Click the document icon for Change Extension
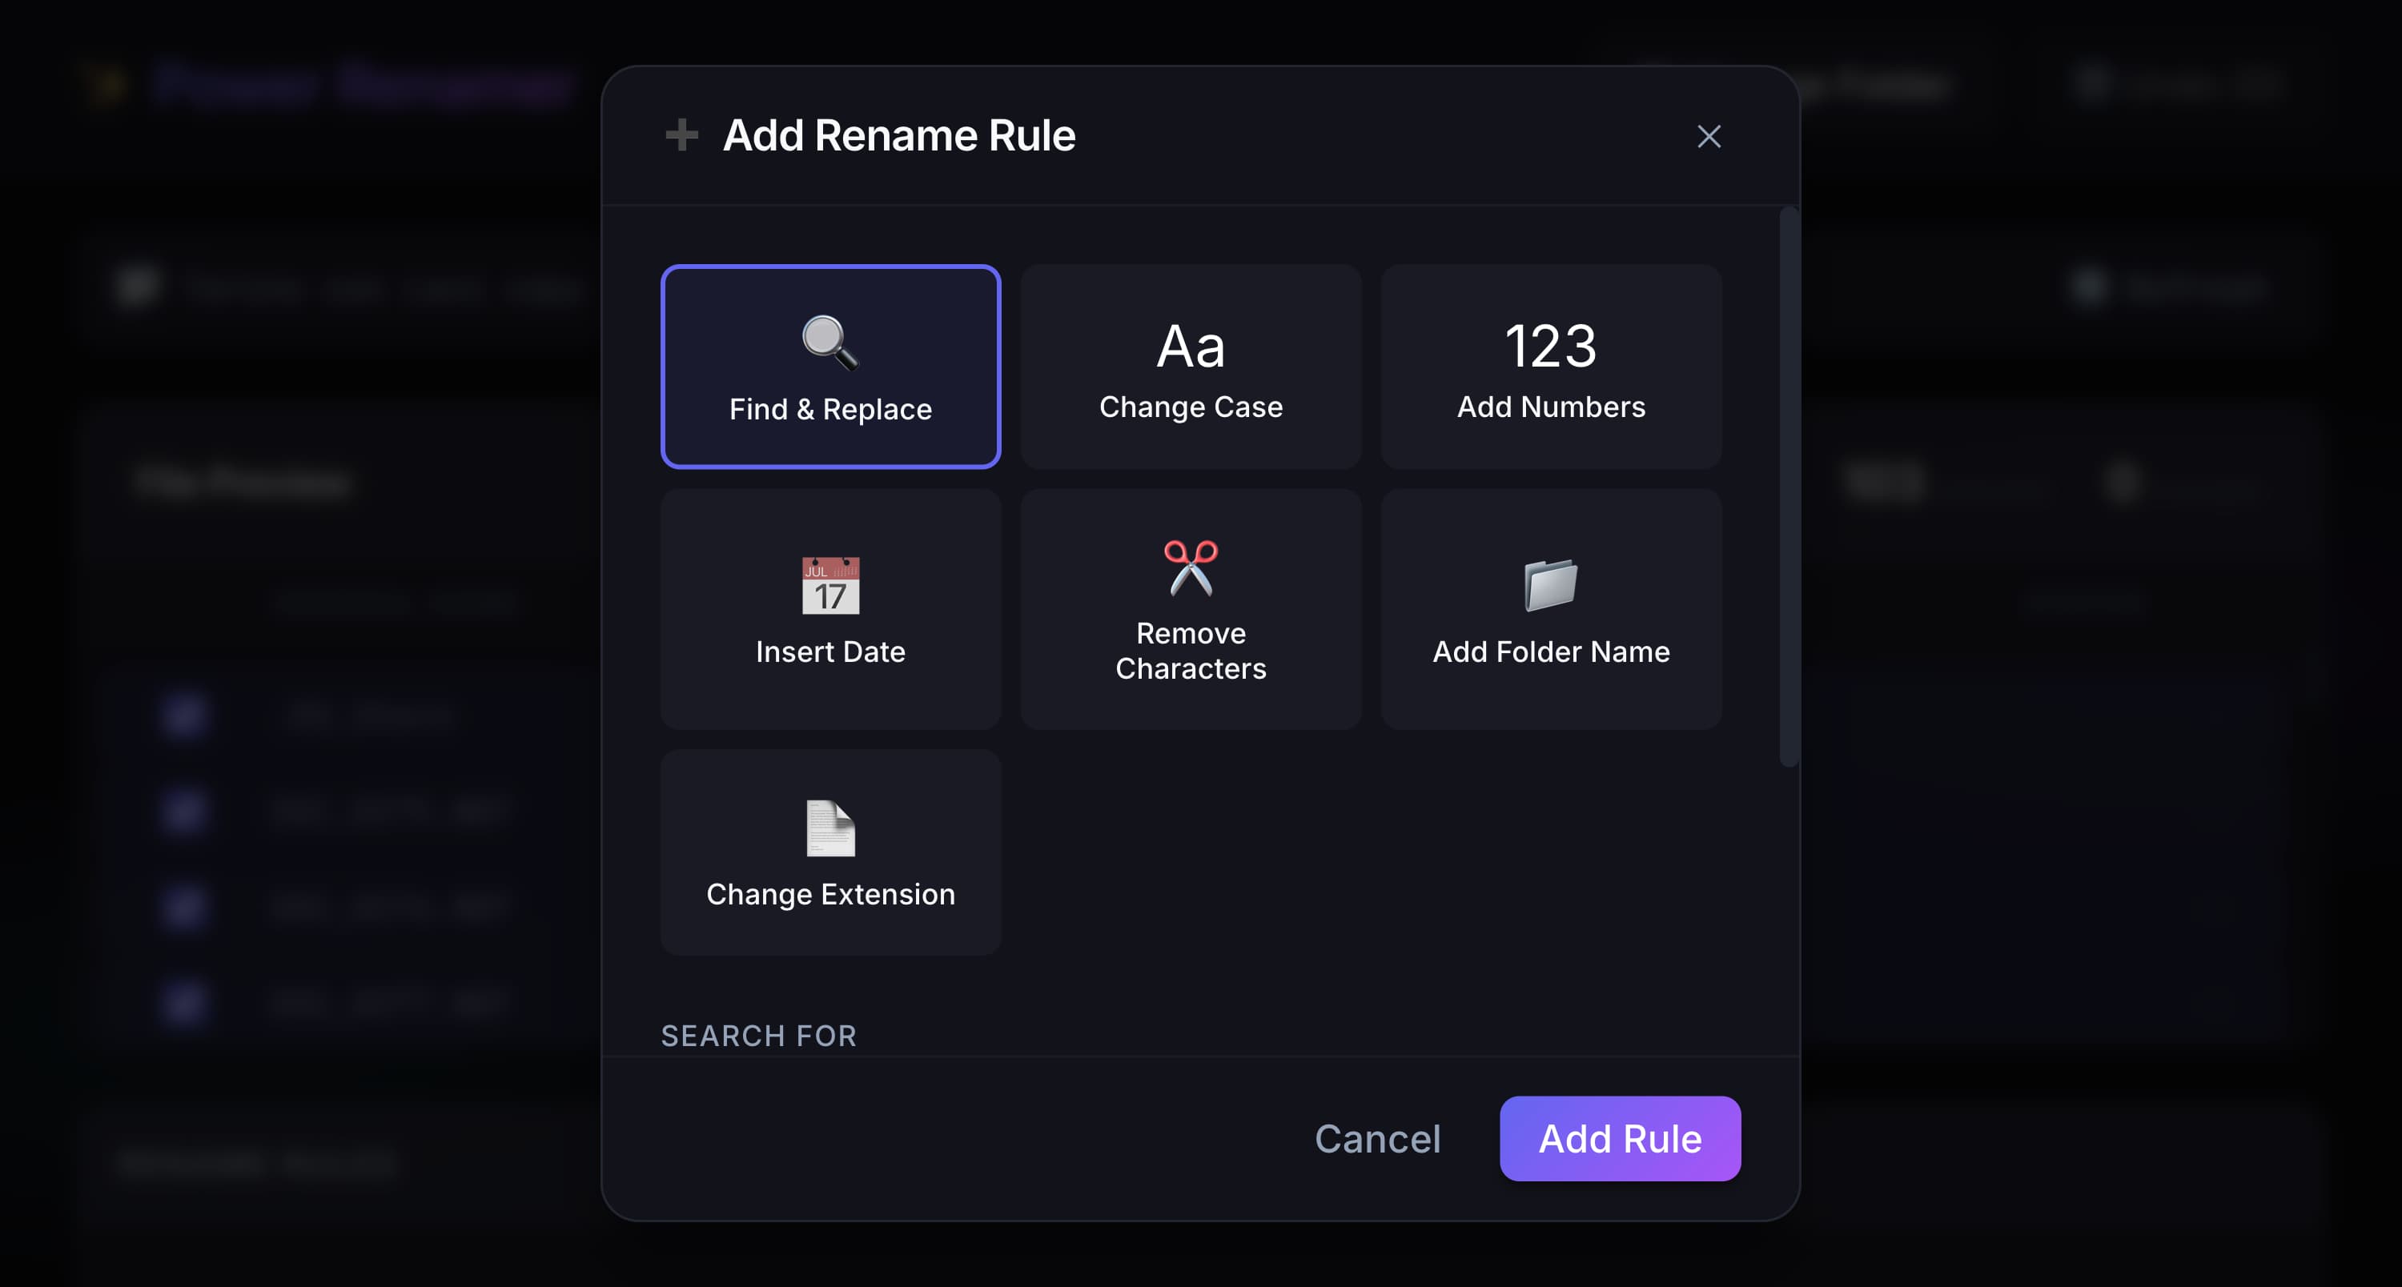Image resolution: width=2402 pixels, height=1287 pixels. pos(829,828)
